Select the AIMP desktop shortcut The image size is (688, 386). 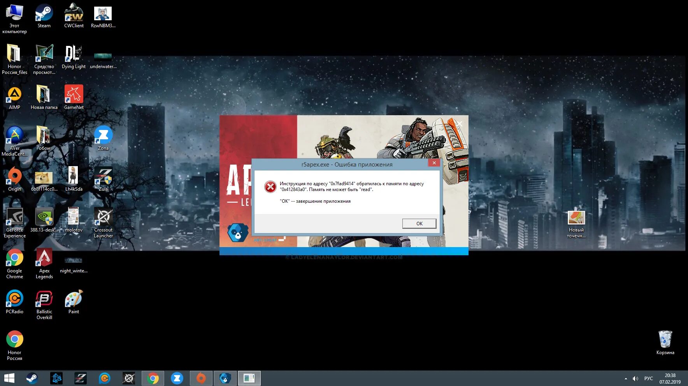pos(14,98)
